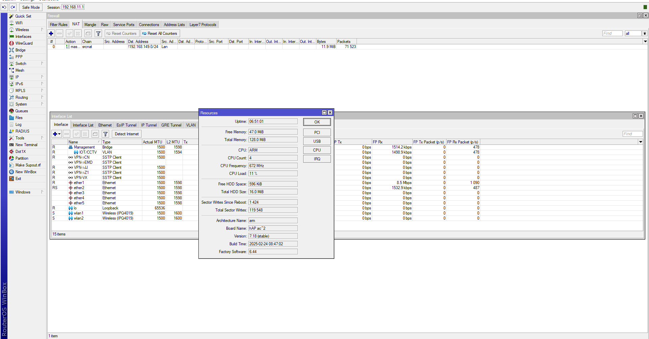Open the Bridge menu entry
The width and height of the screenshot is (649, 339).
pos(20,50)
